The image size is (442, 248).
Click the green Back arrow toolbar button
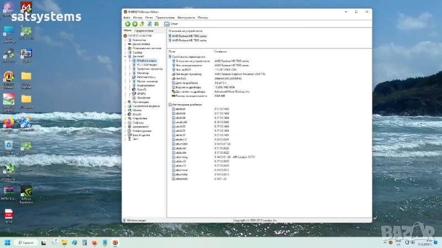coord(127,24)
